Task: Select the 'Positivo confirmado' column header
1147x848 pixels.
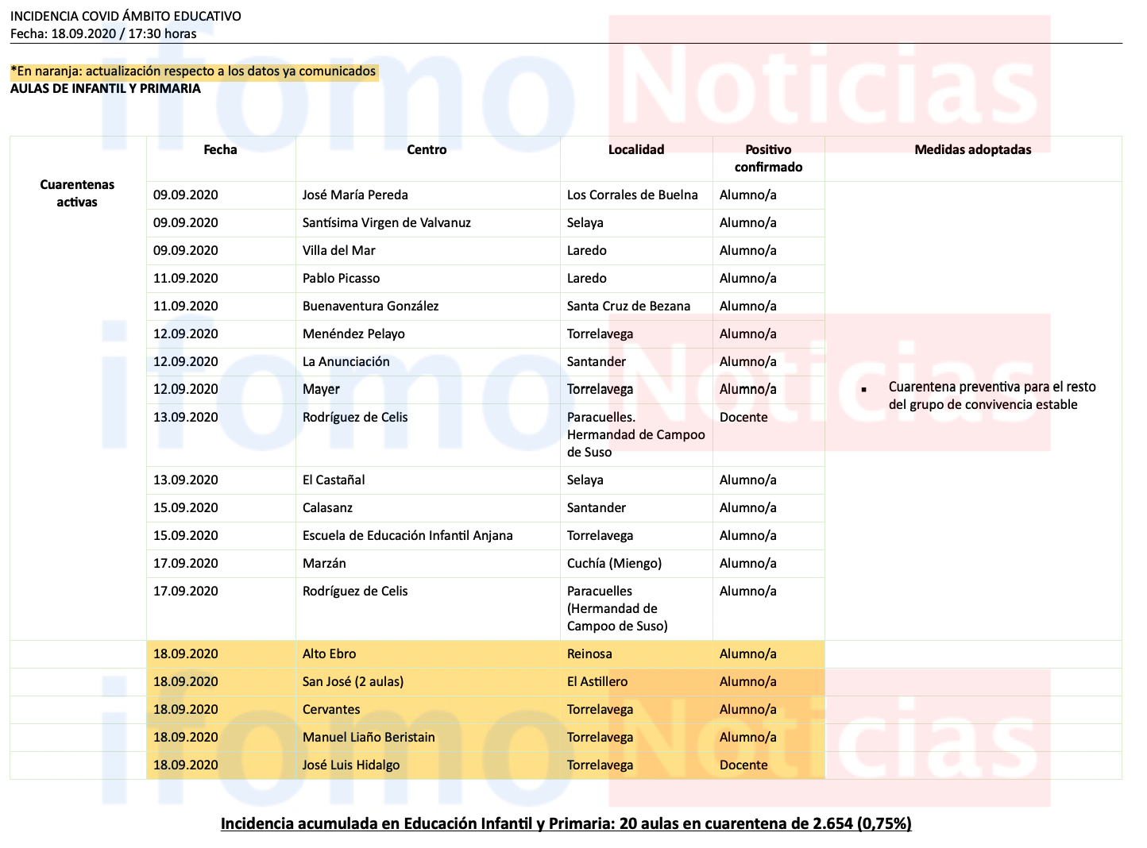Action: pos(768,158)
